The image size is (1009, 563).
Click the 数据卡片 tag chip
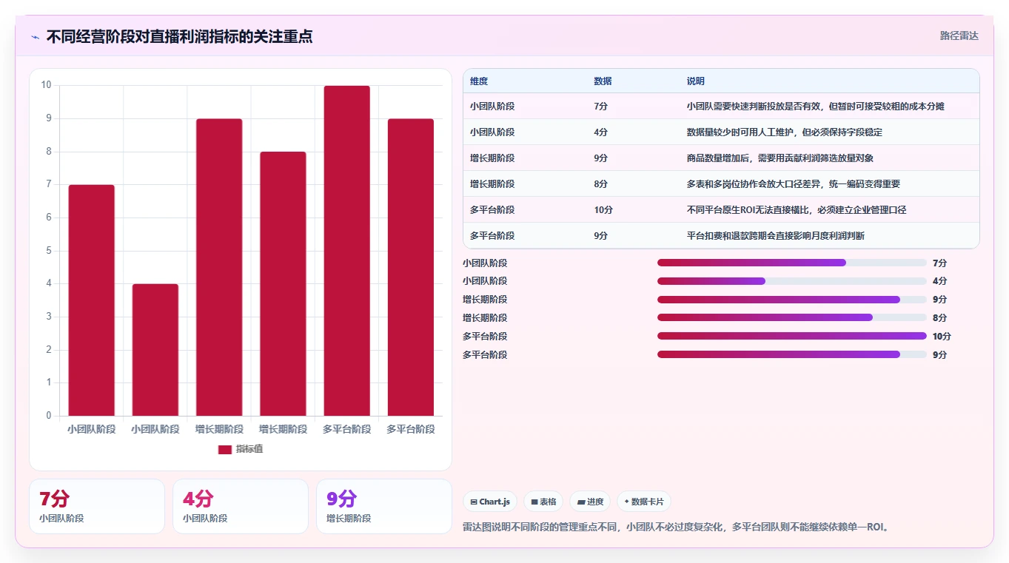644,502
